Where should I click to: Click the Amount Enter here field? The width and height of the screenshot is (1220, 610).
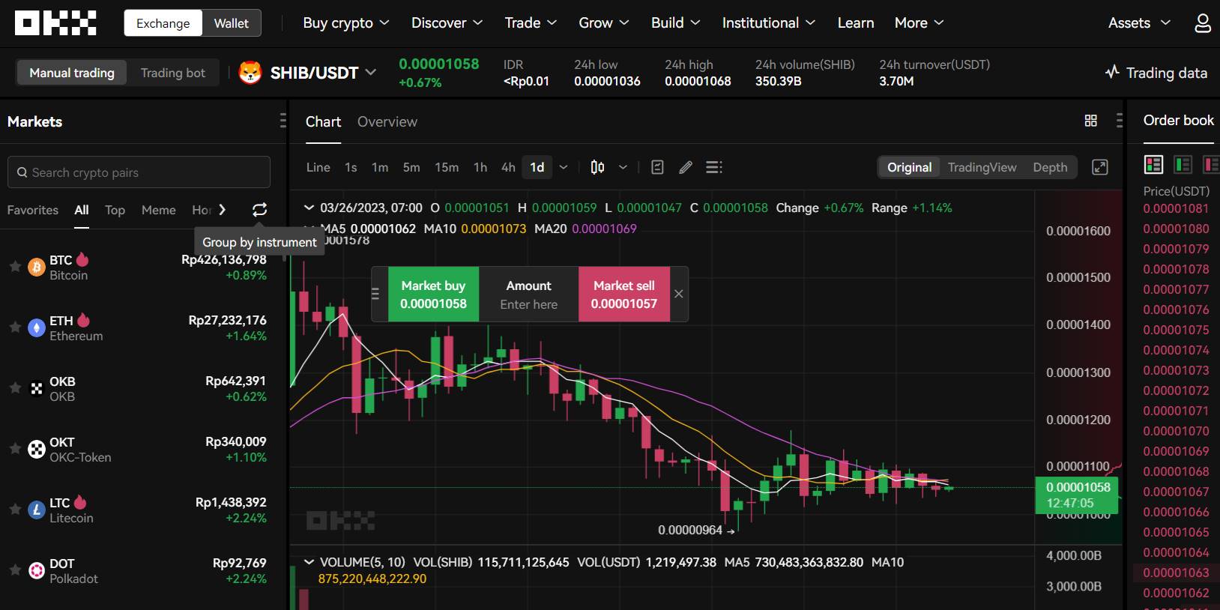pos(529,295)
